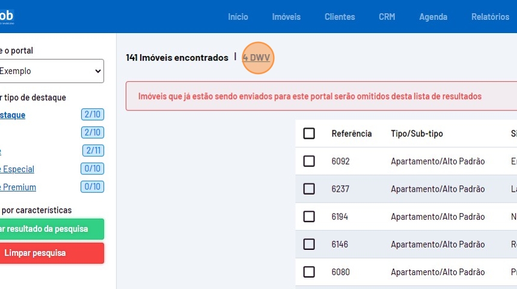
Task: Mark checkbox next to reference 6146
Action: [309, 244]
